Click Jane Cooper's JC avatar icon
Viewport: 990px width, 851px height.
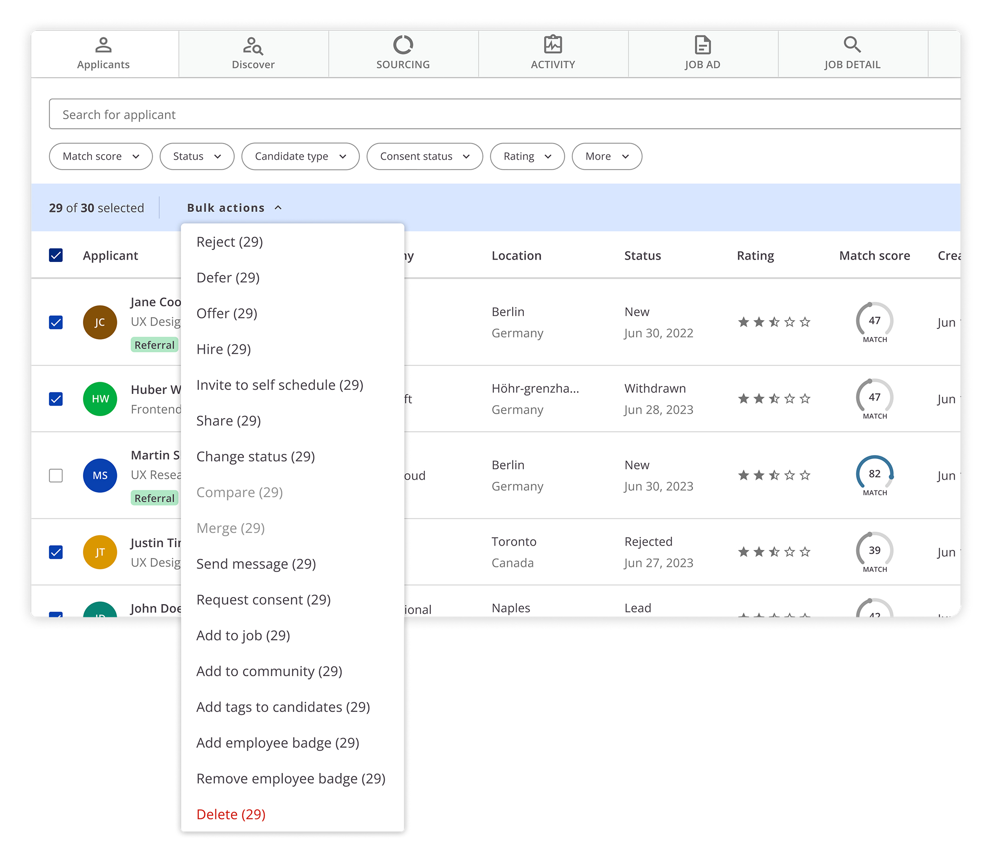tap(100, 322)
